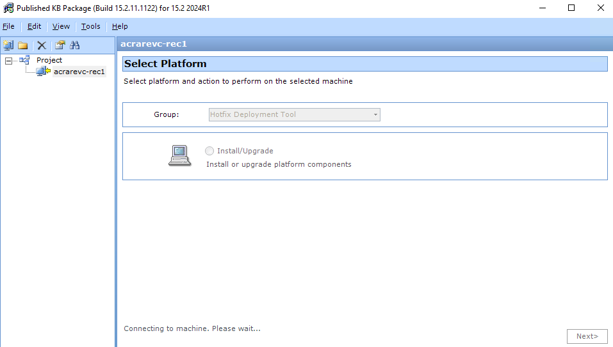This screenshot has height=347, width=613.
Task: Open the File menu
Action: [x=8, y=26]
